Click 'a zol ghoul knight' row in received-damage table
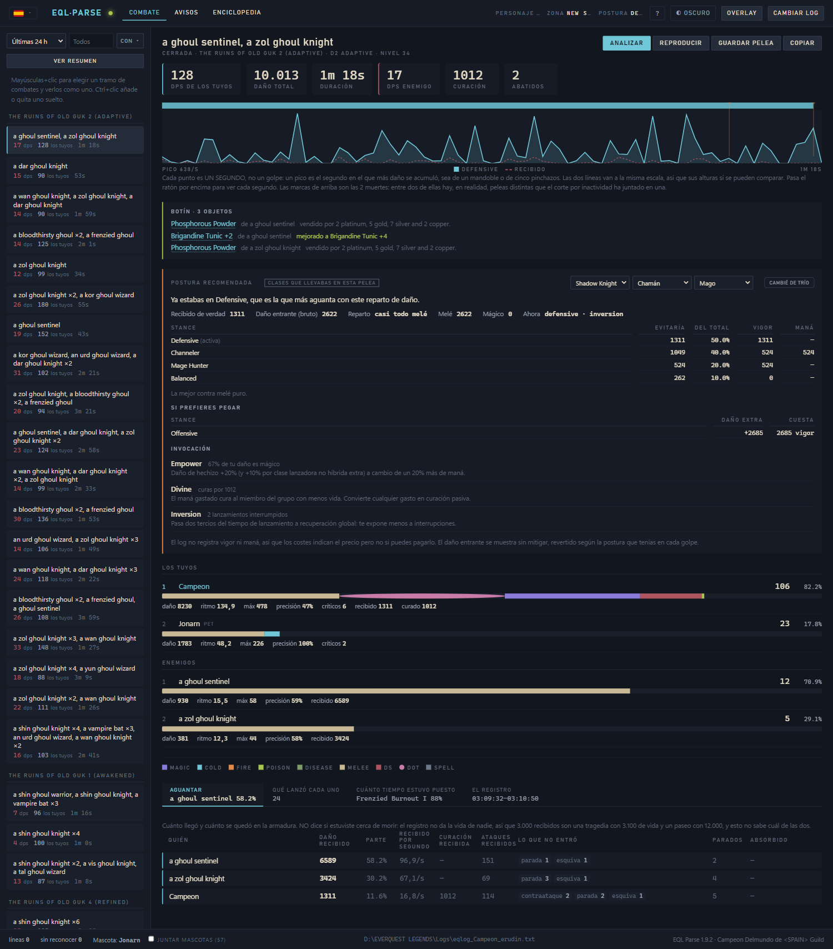 [x=492, y=878]
